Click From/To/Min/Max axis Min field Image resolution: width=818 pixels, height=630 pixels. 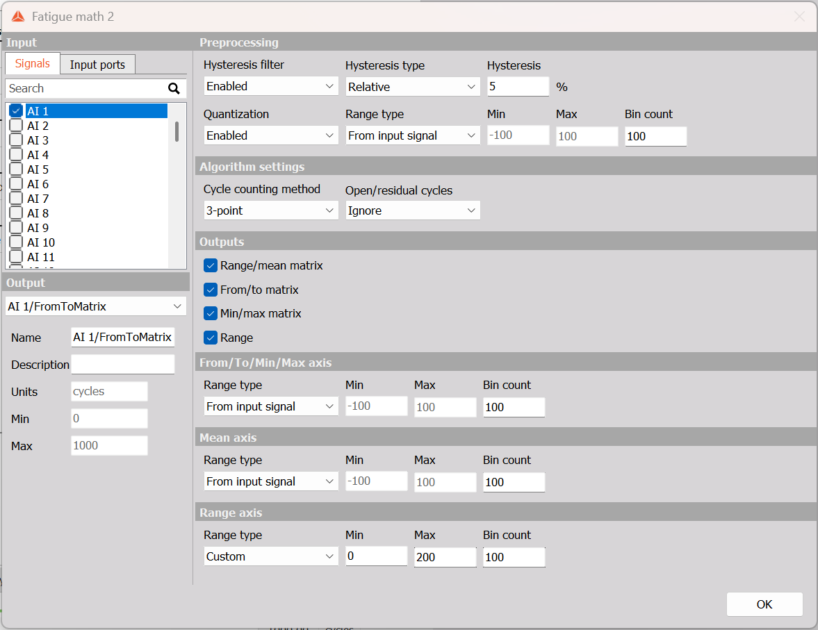click(376, 406)
